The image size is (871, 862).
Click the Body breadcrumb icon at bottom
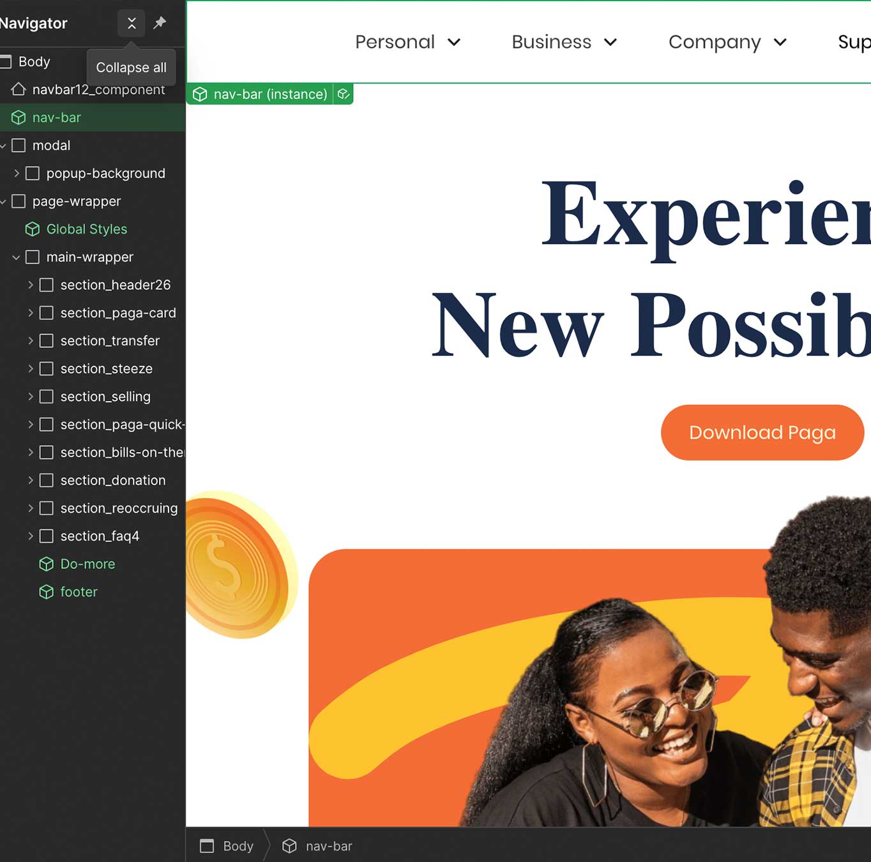207,846
